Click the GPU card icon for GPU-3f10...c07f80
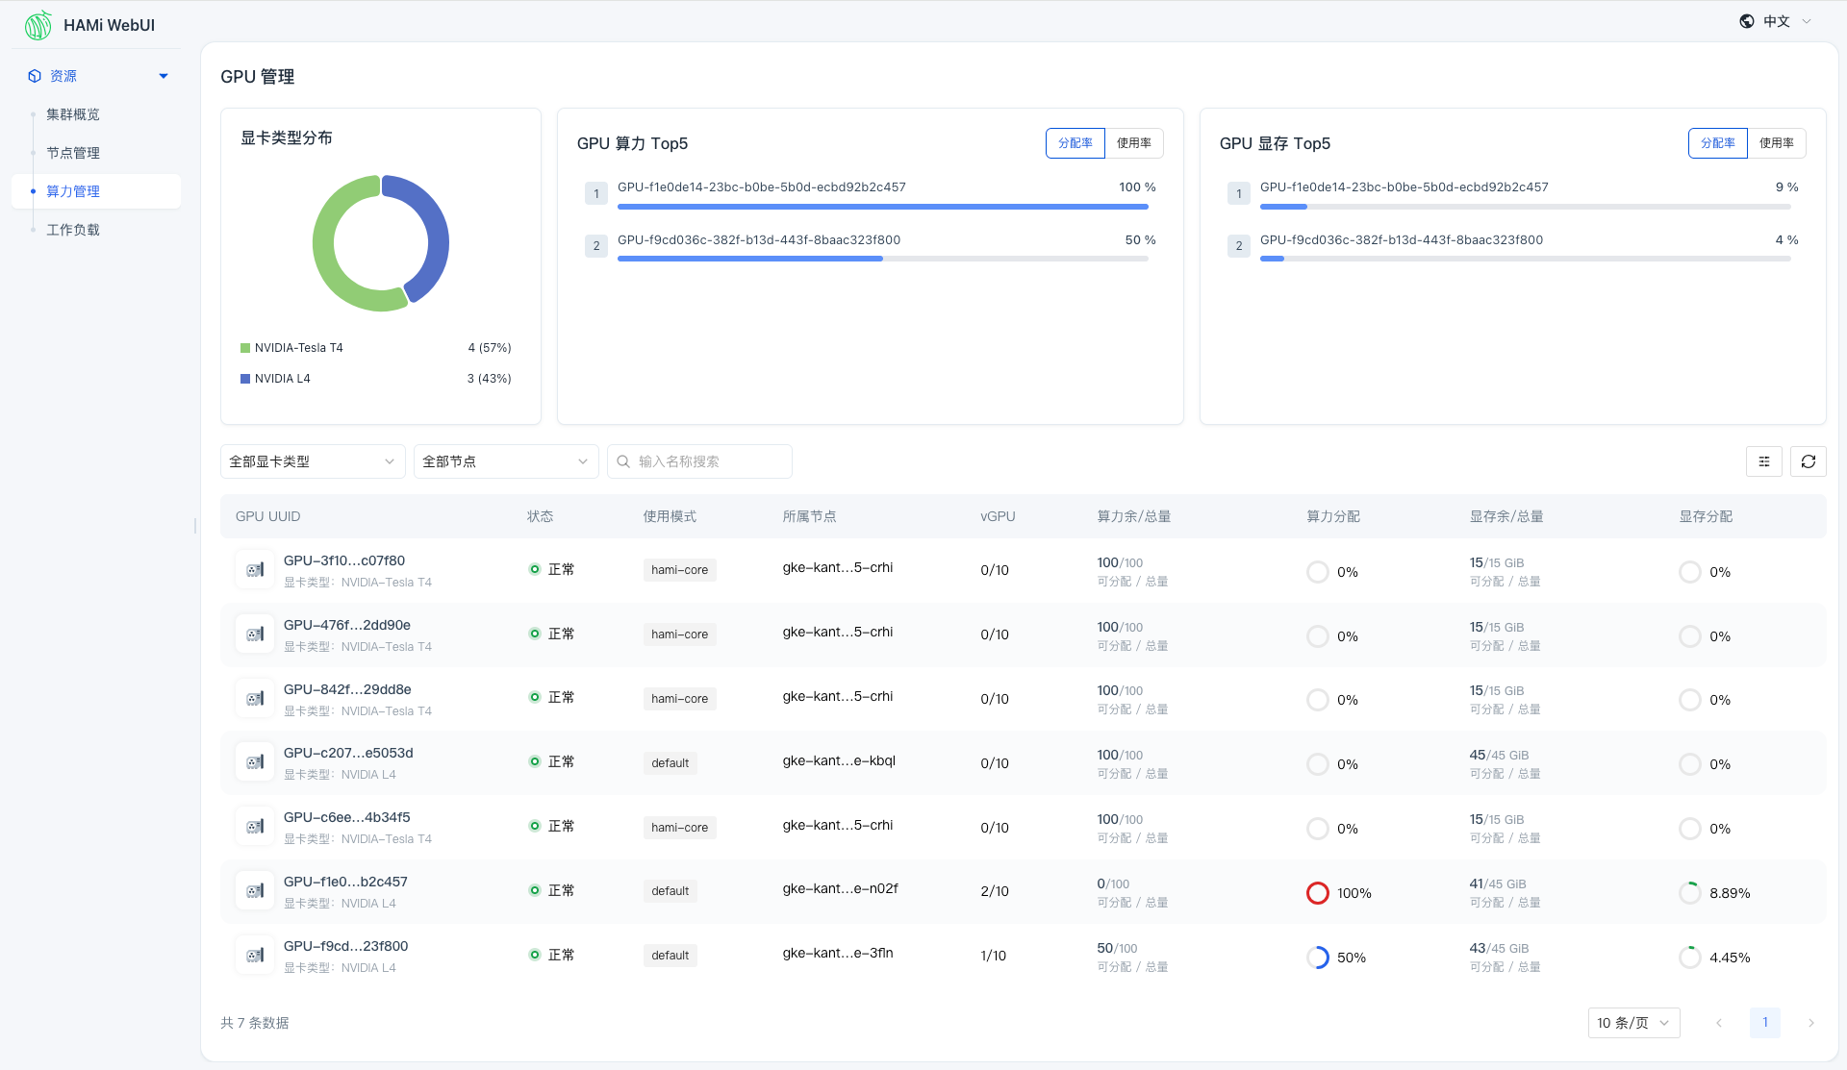The image size is (1847, 1070). click(x=255, y=570)
